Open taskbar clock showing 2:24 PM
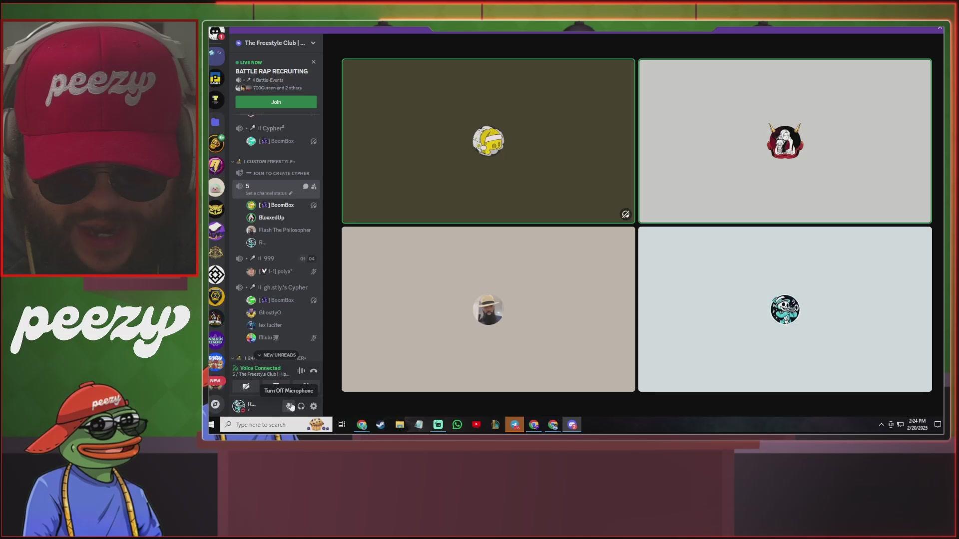959x539 pixels. click(x=917, y=425)
